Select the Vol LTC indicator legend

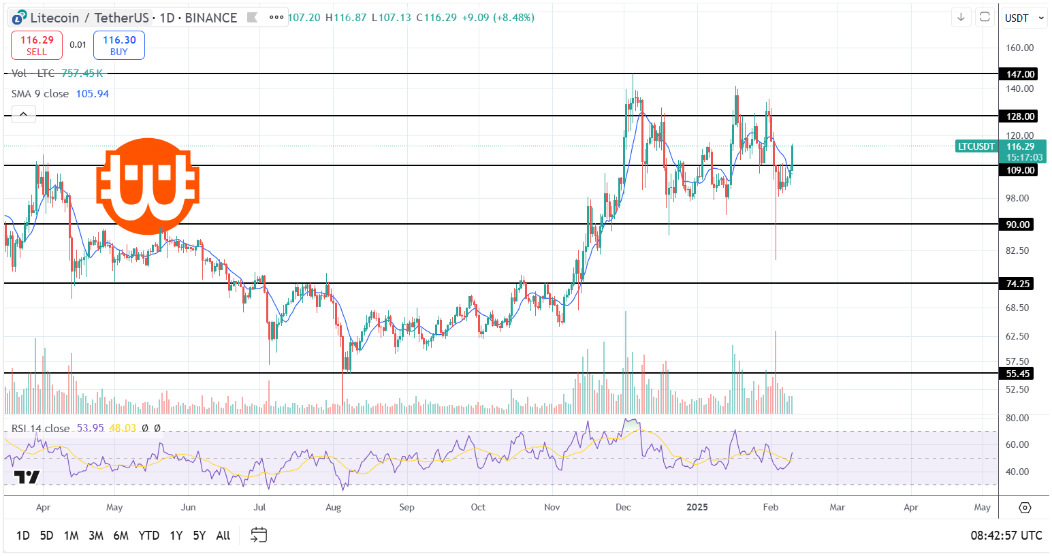(33, 73)
